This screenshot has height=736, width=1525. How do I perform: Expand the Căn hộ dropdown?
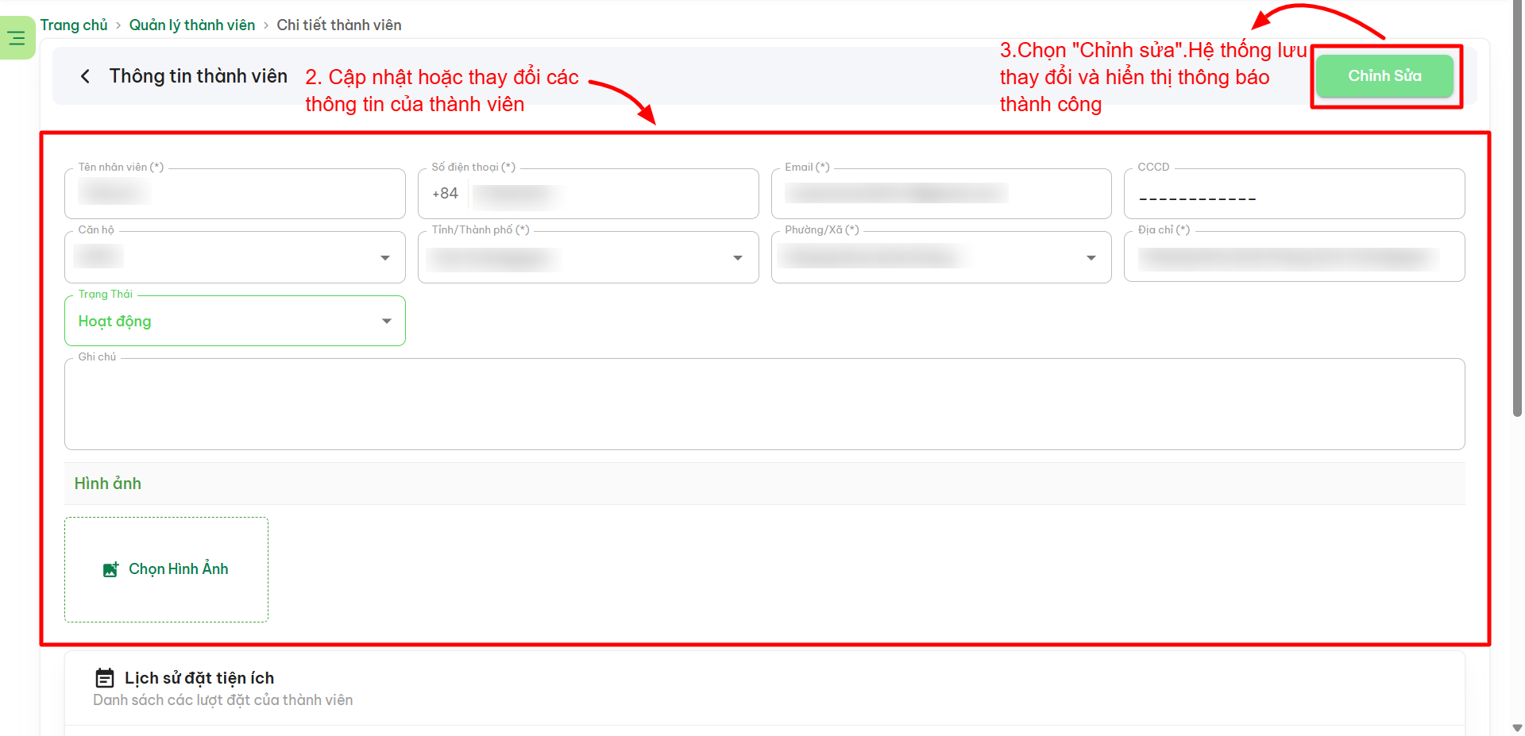(x=385, y=257)
